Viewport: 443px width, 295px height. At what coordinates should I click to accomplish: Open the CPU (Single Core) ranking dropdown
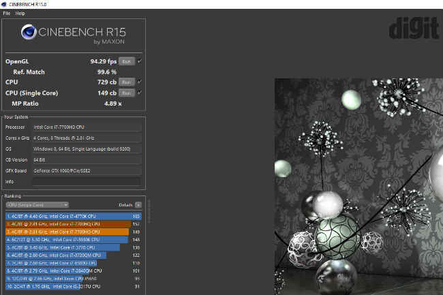coord(37,204)
